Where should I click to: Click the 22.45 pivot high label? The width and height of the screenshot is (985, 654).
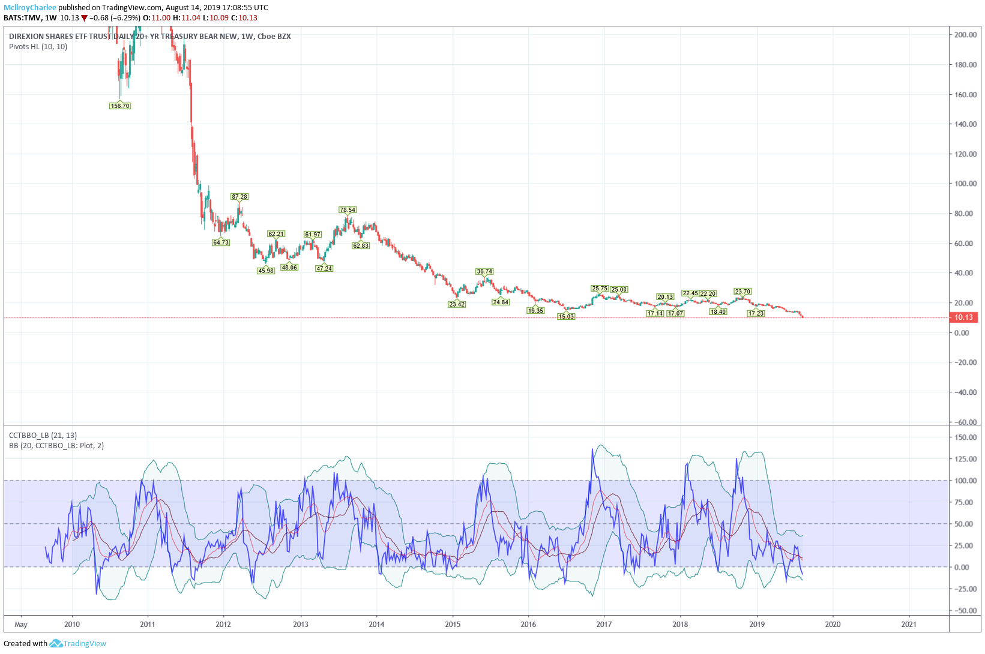tap(690, 294)
